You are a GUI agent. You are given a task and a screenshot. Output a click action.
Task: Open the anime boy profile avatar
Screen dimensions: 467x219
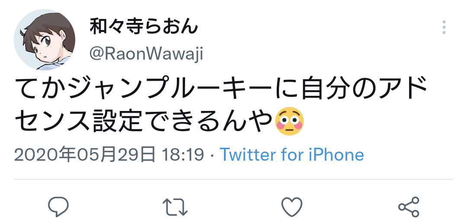[45, 40]
